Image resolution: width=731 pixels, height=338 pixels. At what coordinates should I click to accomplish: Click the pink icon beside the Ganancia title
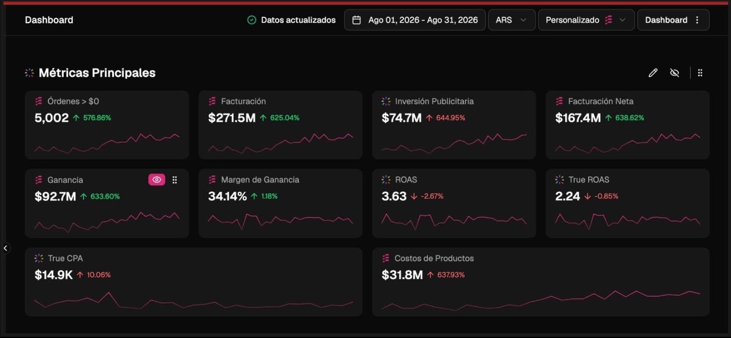(38, 180)
